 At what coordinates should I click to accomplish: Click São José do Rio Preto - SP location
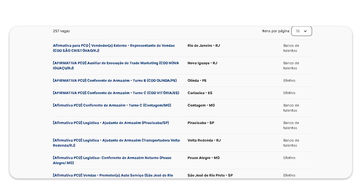click(x=210, y=175)
